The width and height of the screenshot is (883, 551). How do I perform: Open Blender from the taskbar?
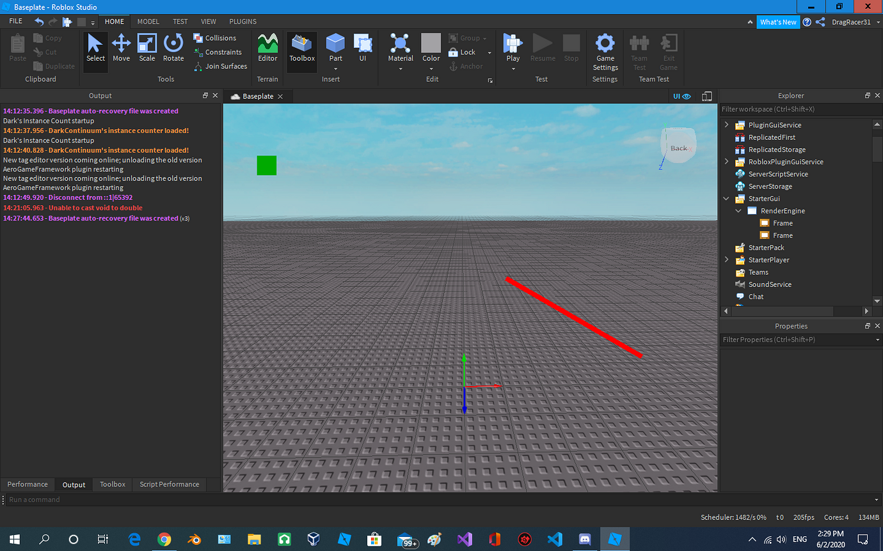(x=193, y=539)
